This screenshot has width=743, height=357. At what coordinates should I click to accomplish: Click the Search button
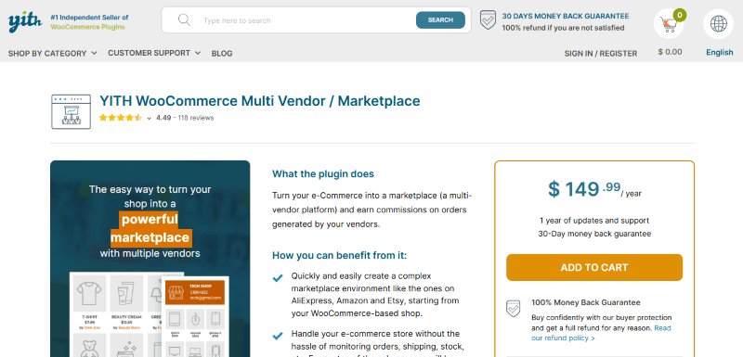440,19
